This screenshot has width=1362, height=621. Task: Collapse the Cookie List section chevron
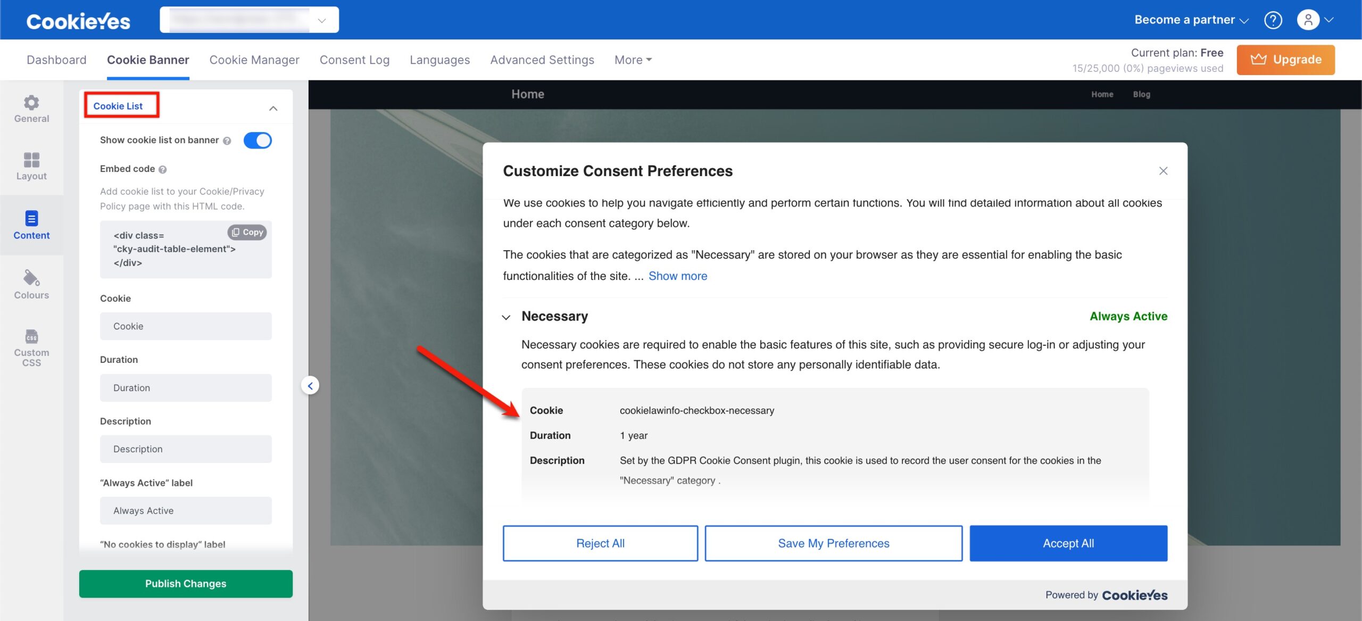[273, 109]
